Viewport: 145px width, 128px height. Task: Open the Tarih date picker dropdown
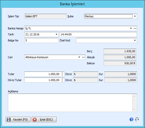(56, 34)
